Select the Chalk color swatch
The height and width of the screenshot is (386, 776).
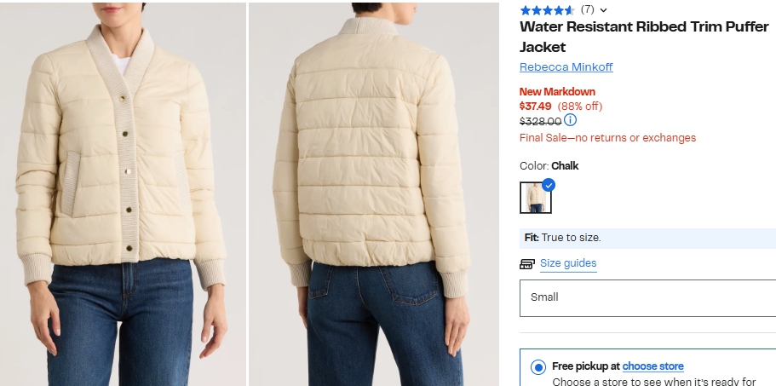(x=536, y=198)
